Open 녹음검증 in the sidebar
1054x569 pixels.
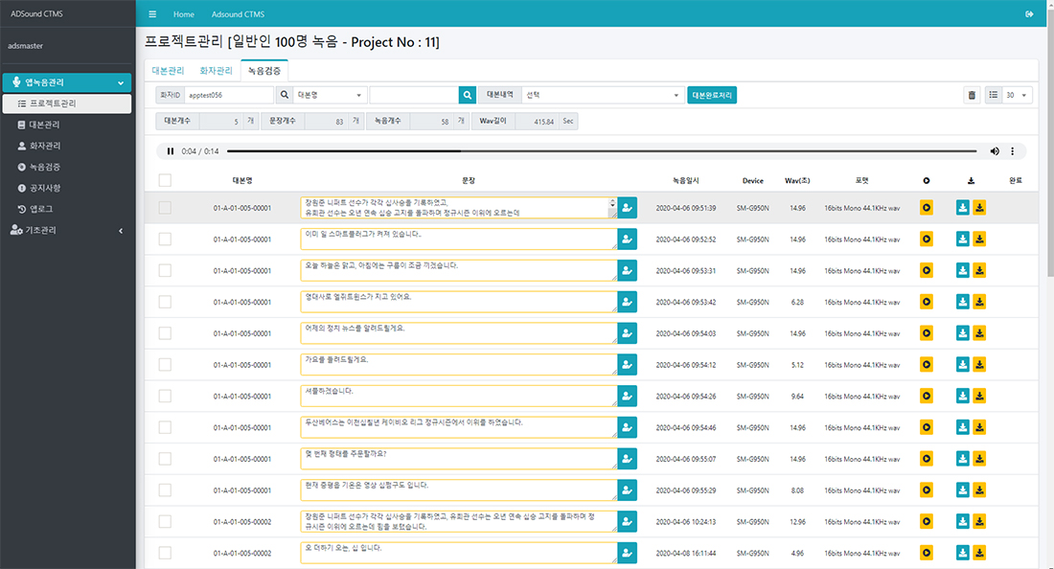(x=66, y=168)
